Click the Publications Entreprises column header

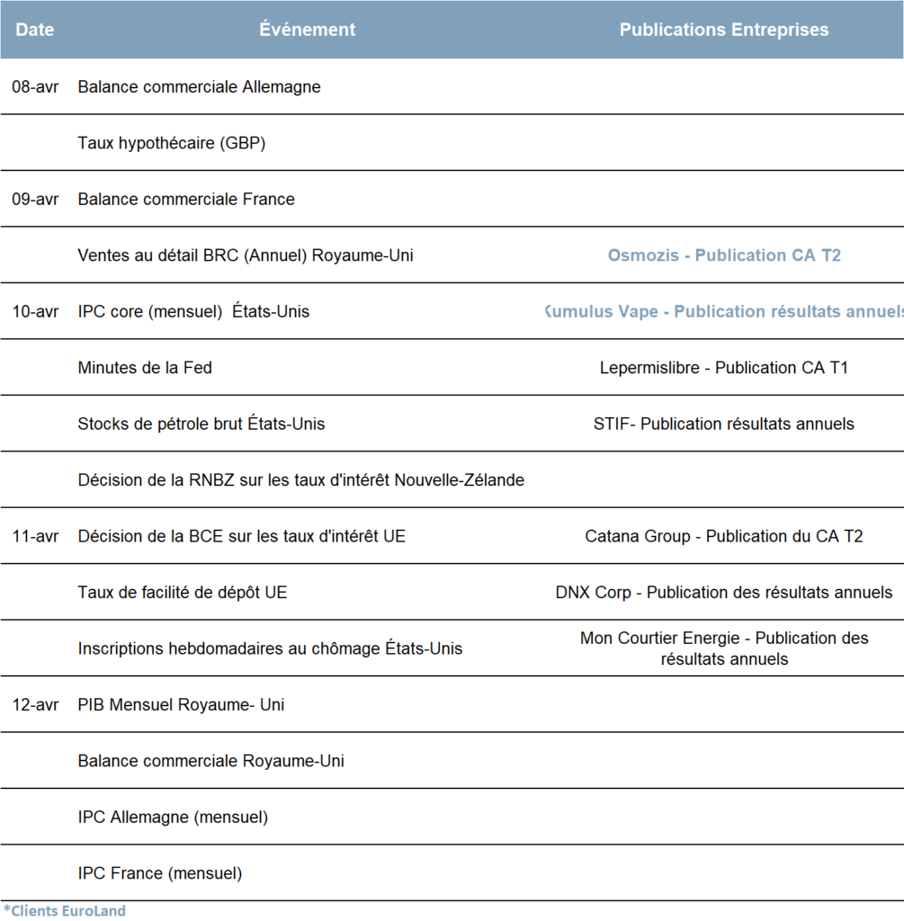pos(724,30)
